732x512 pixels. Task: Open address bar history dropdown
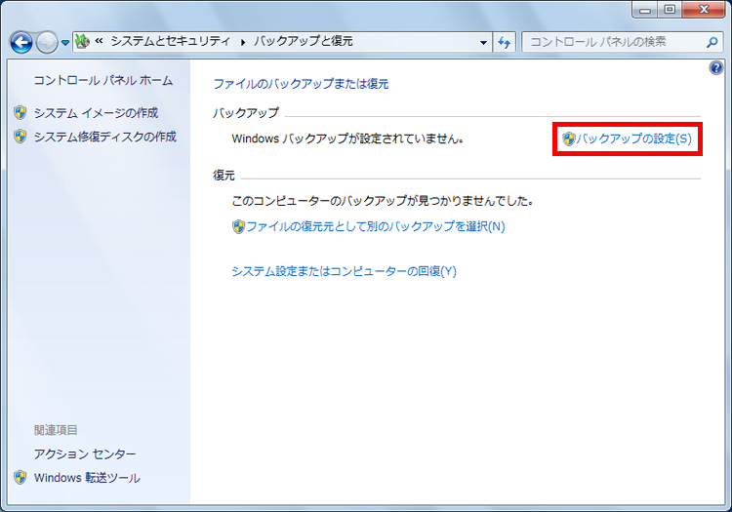click(483, 43)
